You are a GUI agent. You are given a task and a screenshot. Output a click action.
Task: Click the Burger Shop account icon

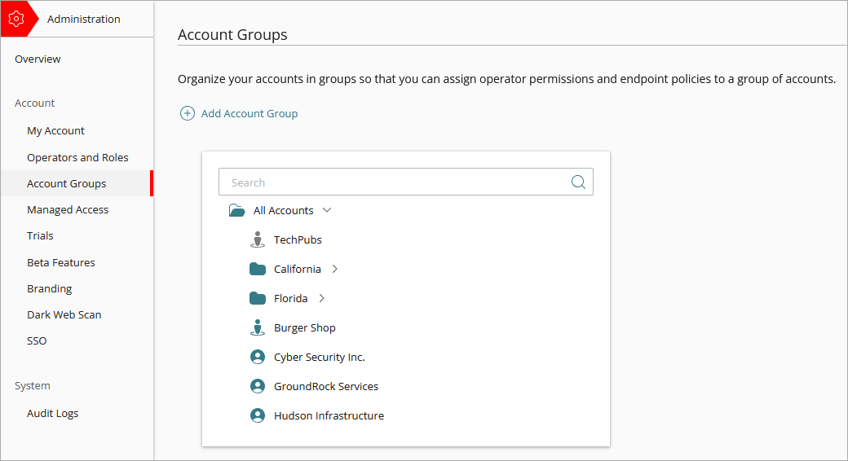(258, 327)
